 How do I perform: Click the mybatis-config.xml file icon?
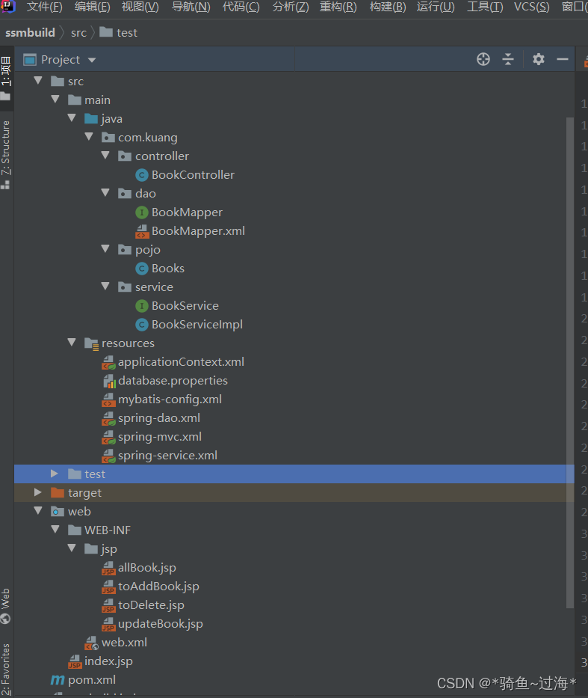click(108, 399)
